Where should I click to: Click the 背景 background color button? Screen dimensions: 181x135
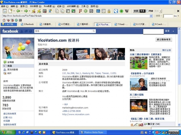pyautogui.click(x=142, y=11)
